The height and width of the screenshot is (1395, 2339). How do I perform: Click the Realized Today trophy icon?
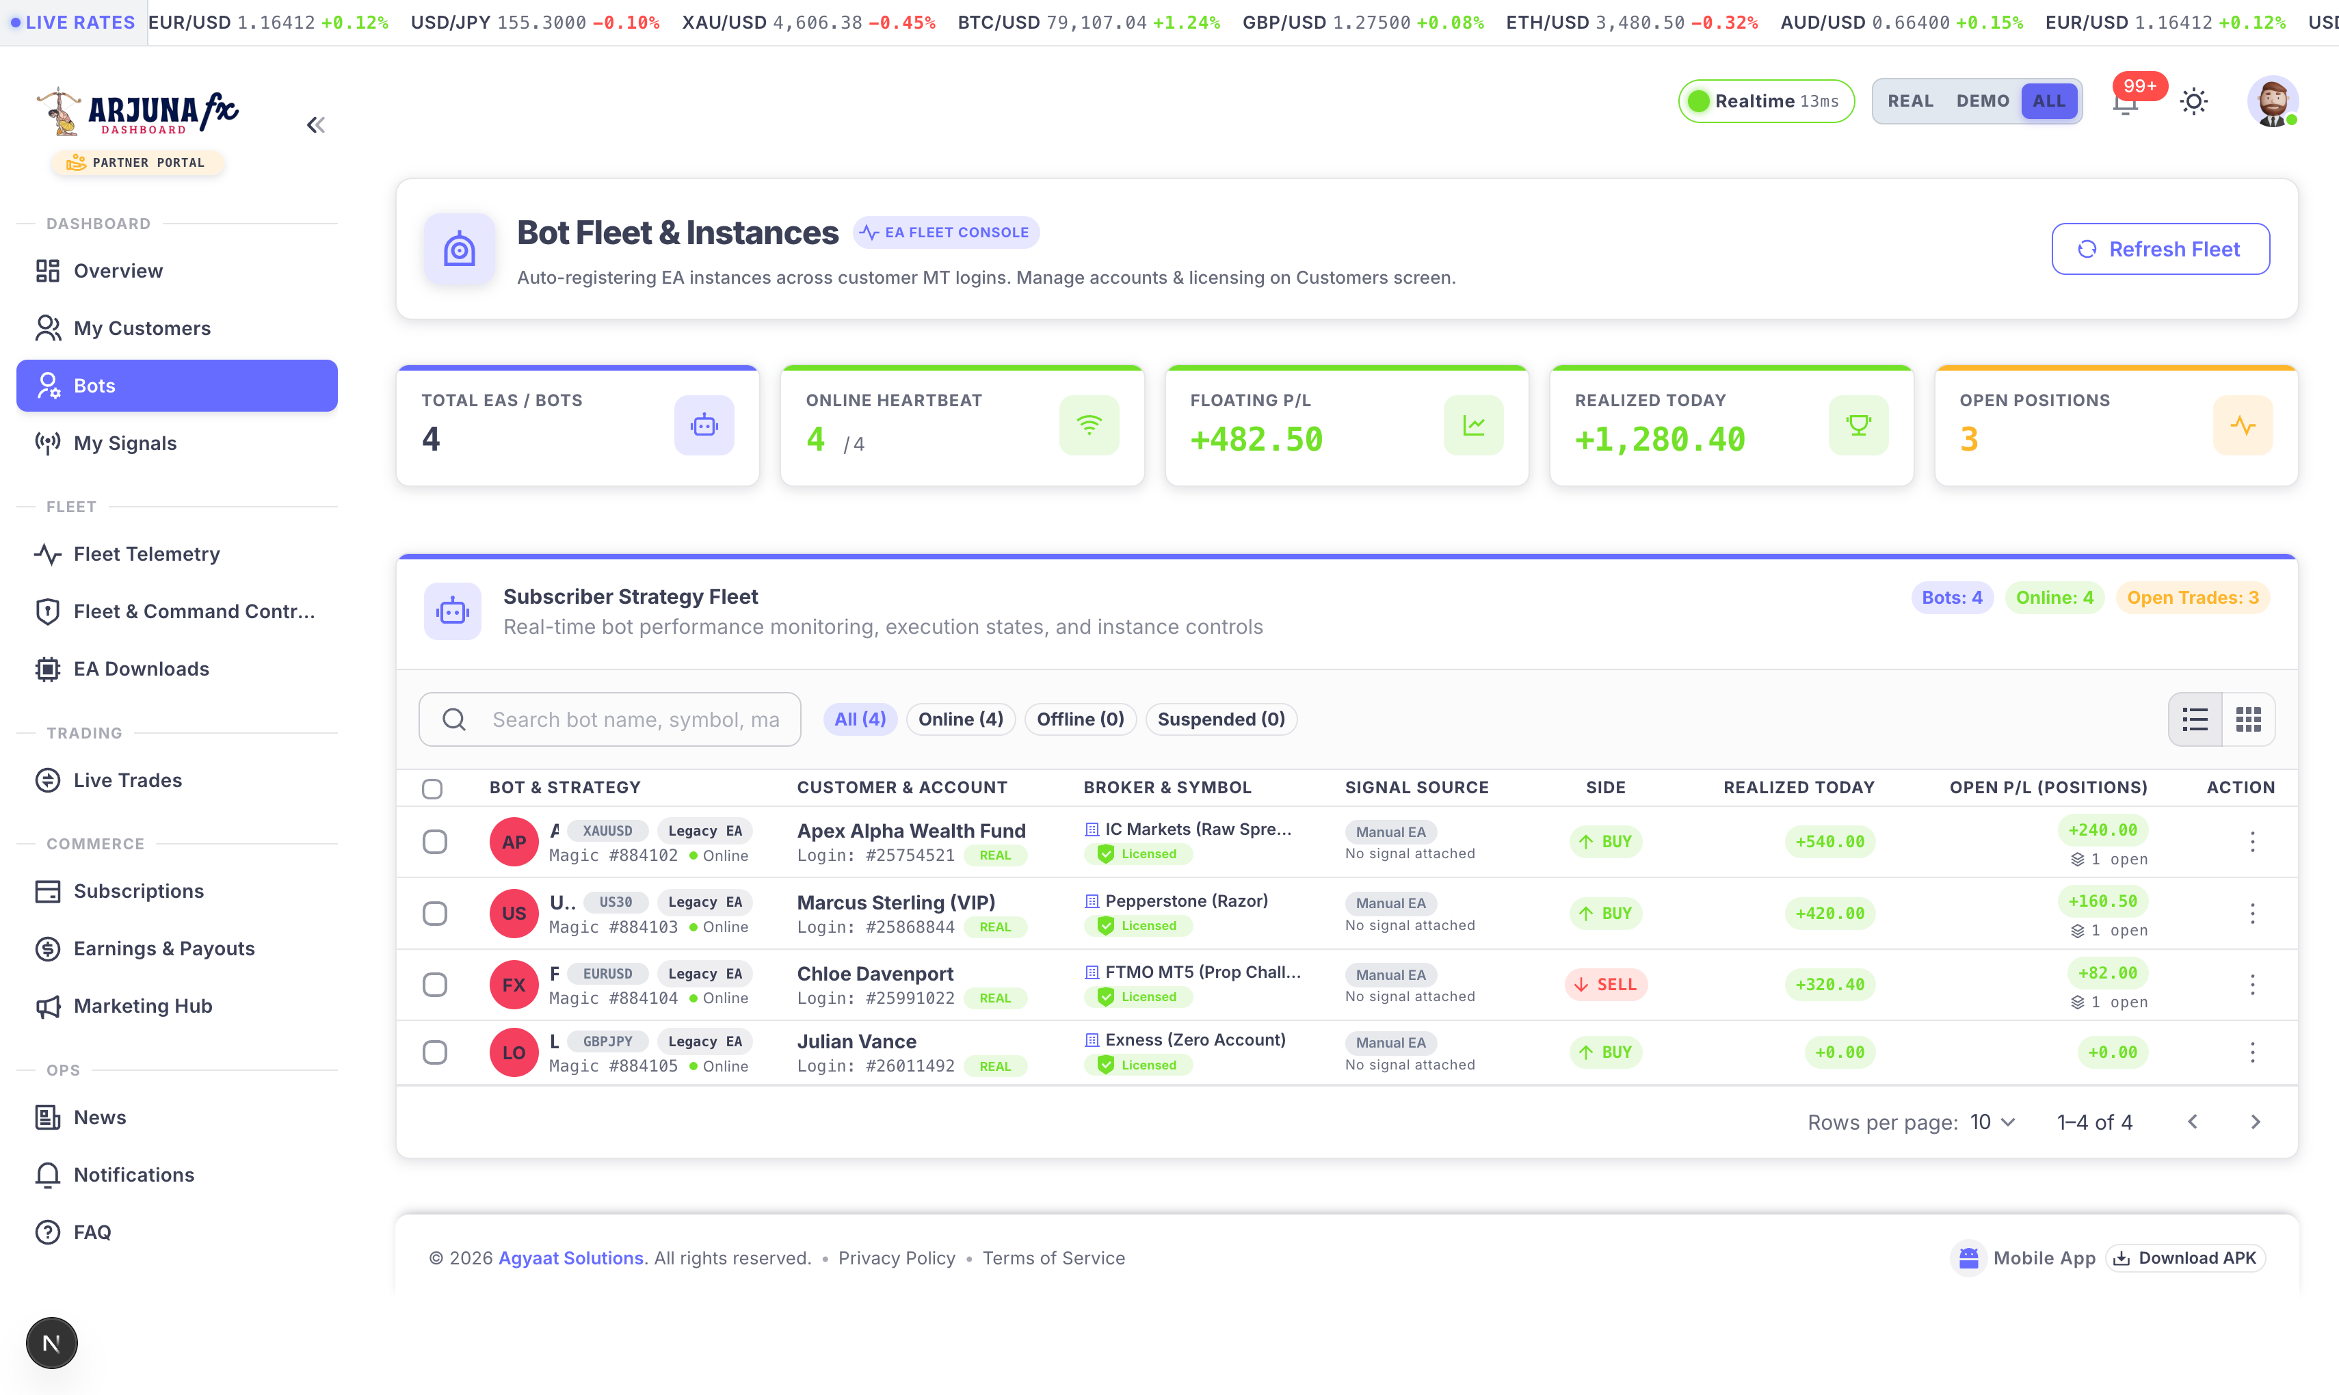point(1859,426)
